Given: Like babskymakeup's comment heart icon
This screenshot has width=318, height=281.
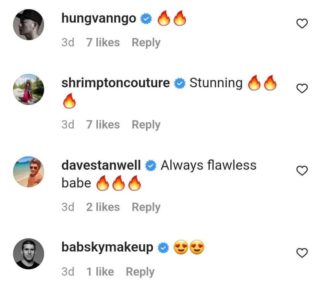Looking at the screenshot, I should tap(302, 253).
